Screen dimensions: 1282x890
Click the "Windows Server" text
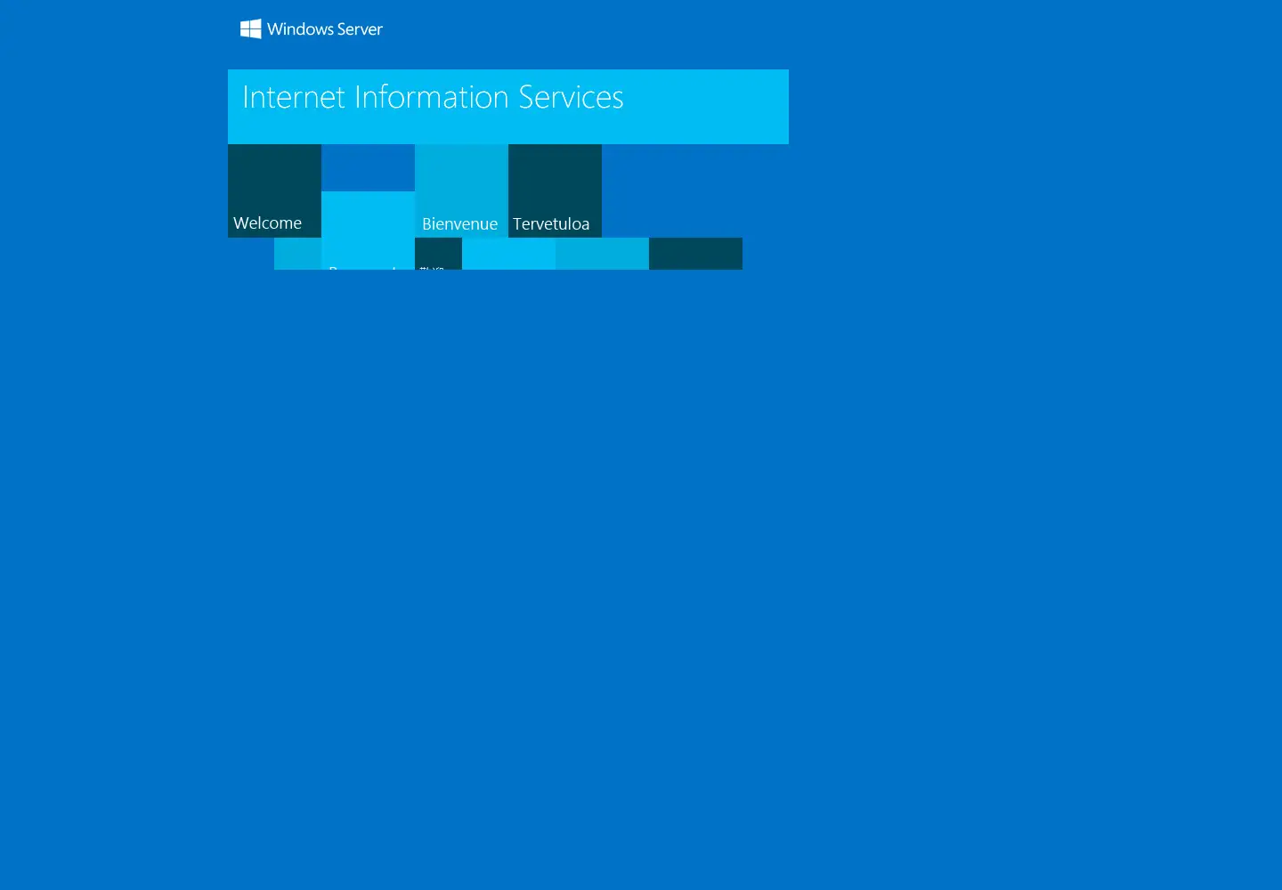point(325,29)
